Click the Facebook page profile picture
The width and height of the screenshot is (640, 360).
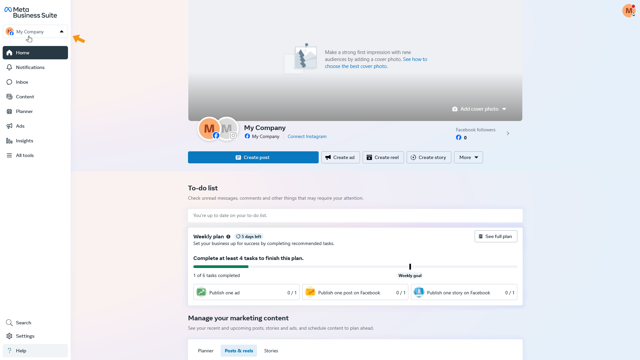click(x=209, y=128)
